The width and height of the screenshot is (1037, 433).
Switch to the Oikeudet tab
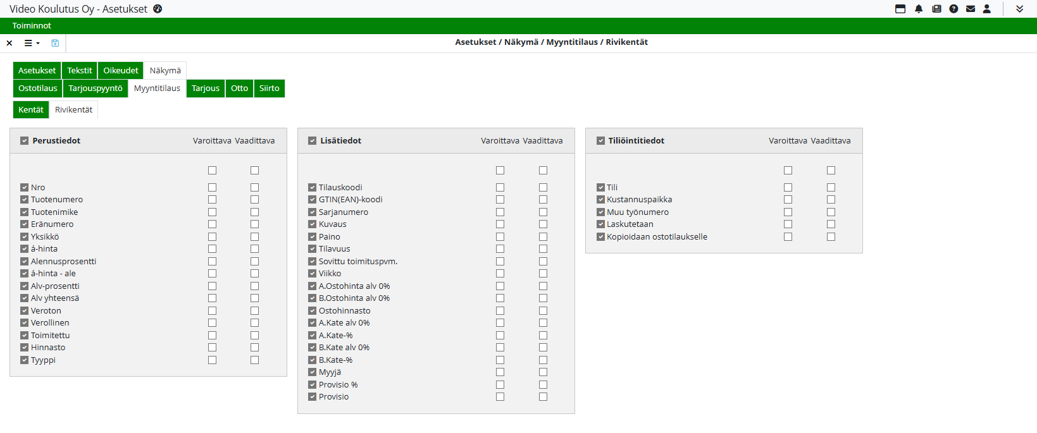point(120,71)
